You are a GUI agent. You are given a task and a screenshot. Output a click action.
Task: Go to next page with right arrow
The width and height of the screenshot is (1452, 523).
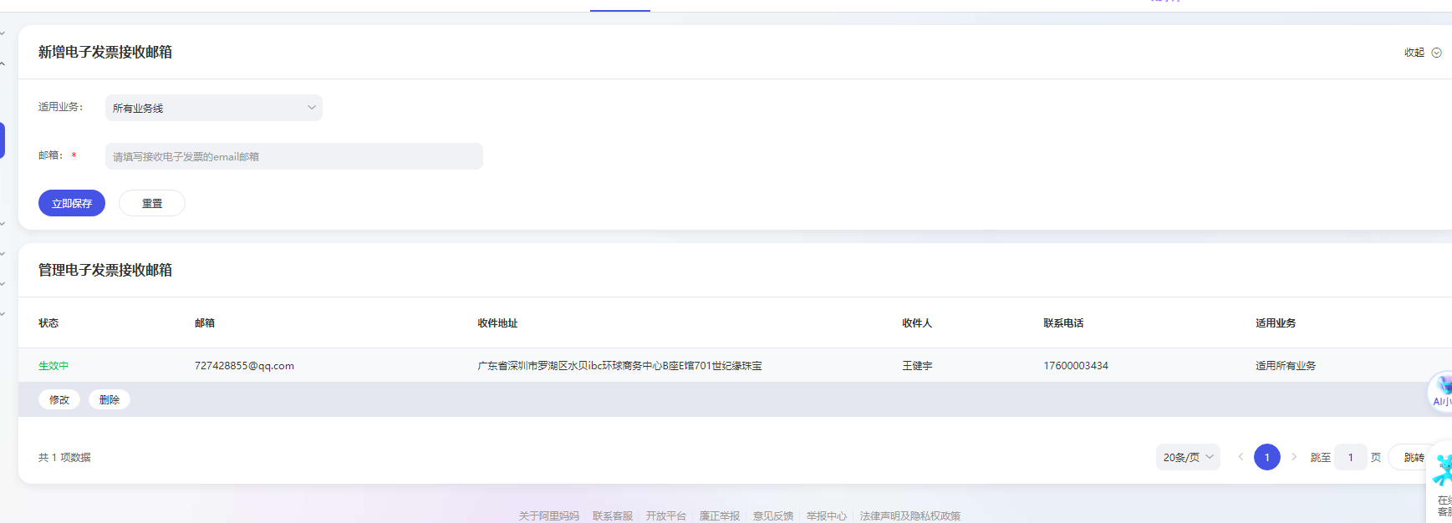[x=1294, y=457]
